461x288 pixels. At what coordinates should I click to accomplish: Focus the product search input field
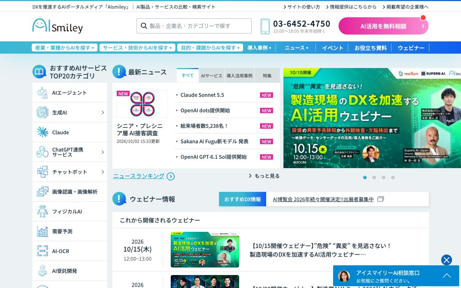(x=194, y=26)
